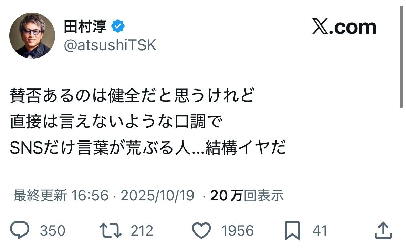Open 田村淳's profile picture

click(x=32, y=35)
